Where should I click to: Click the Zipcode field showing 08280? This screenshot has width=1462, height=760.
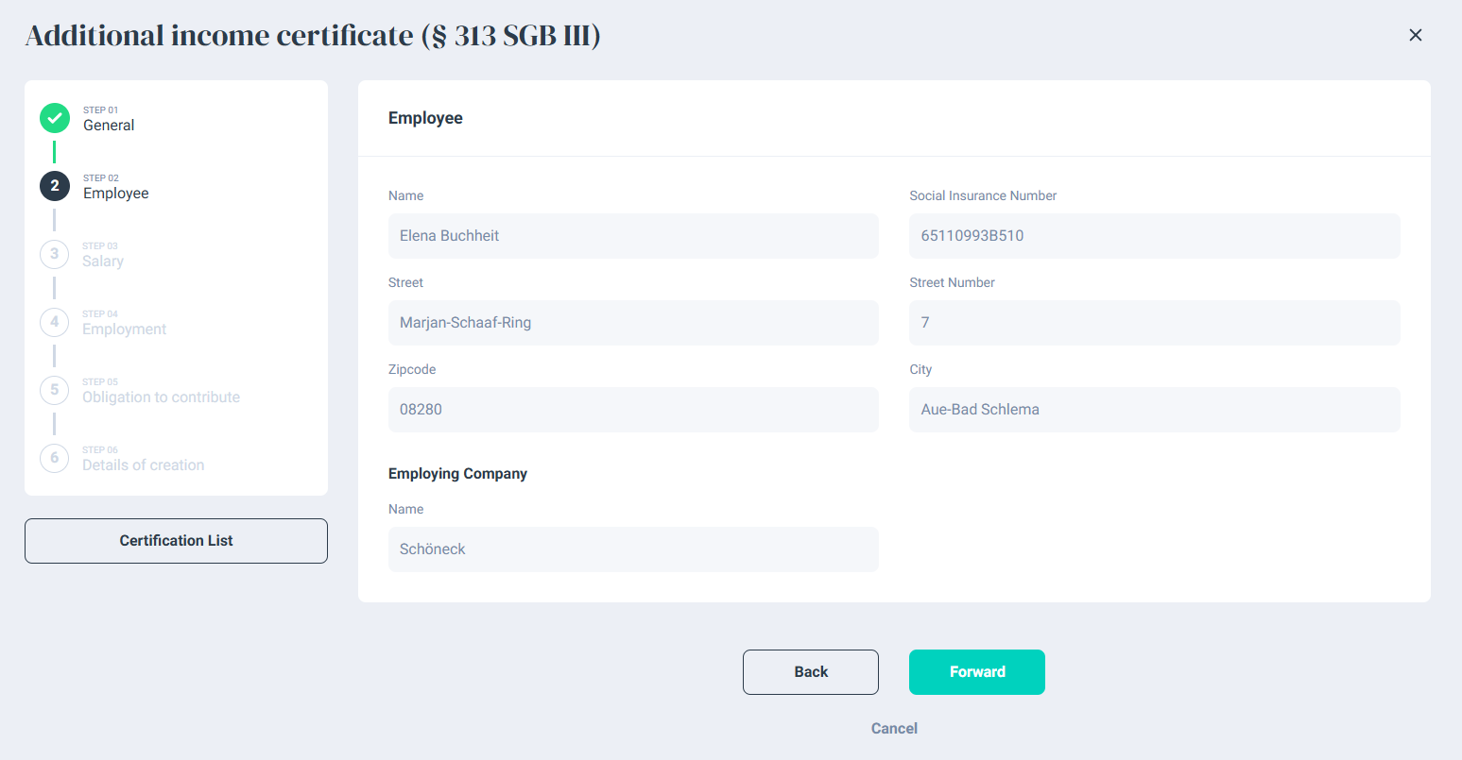point(633,410)
